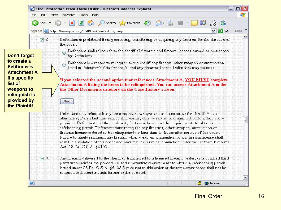The height and width of the screenshot is (210, 281).
Task: Click the '§6105' text in paragraph
Action: 101,147
